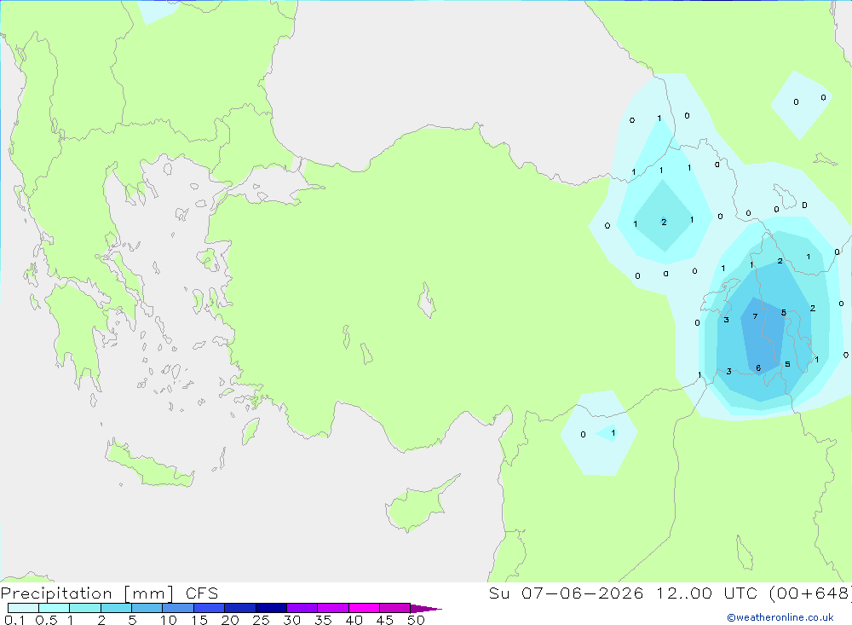The width and height of the screenshot is (852, 625).
Task: Click the forecast offset "(00+648)" text
Action: [x=809, y=593]
